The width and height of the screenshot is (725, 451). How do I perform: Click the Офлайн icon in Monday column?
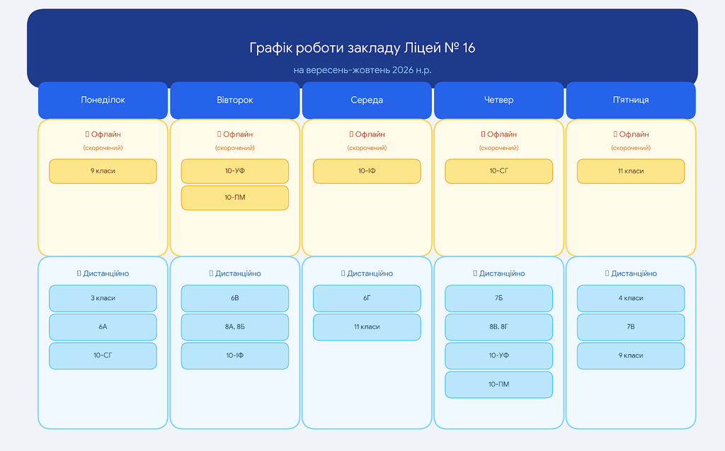point(87,134)
